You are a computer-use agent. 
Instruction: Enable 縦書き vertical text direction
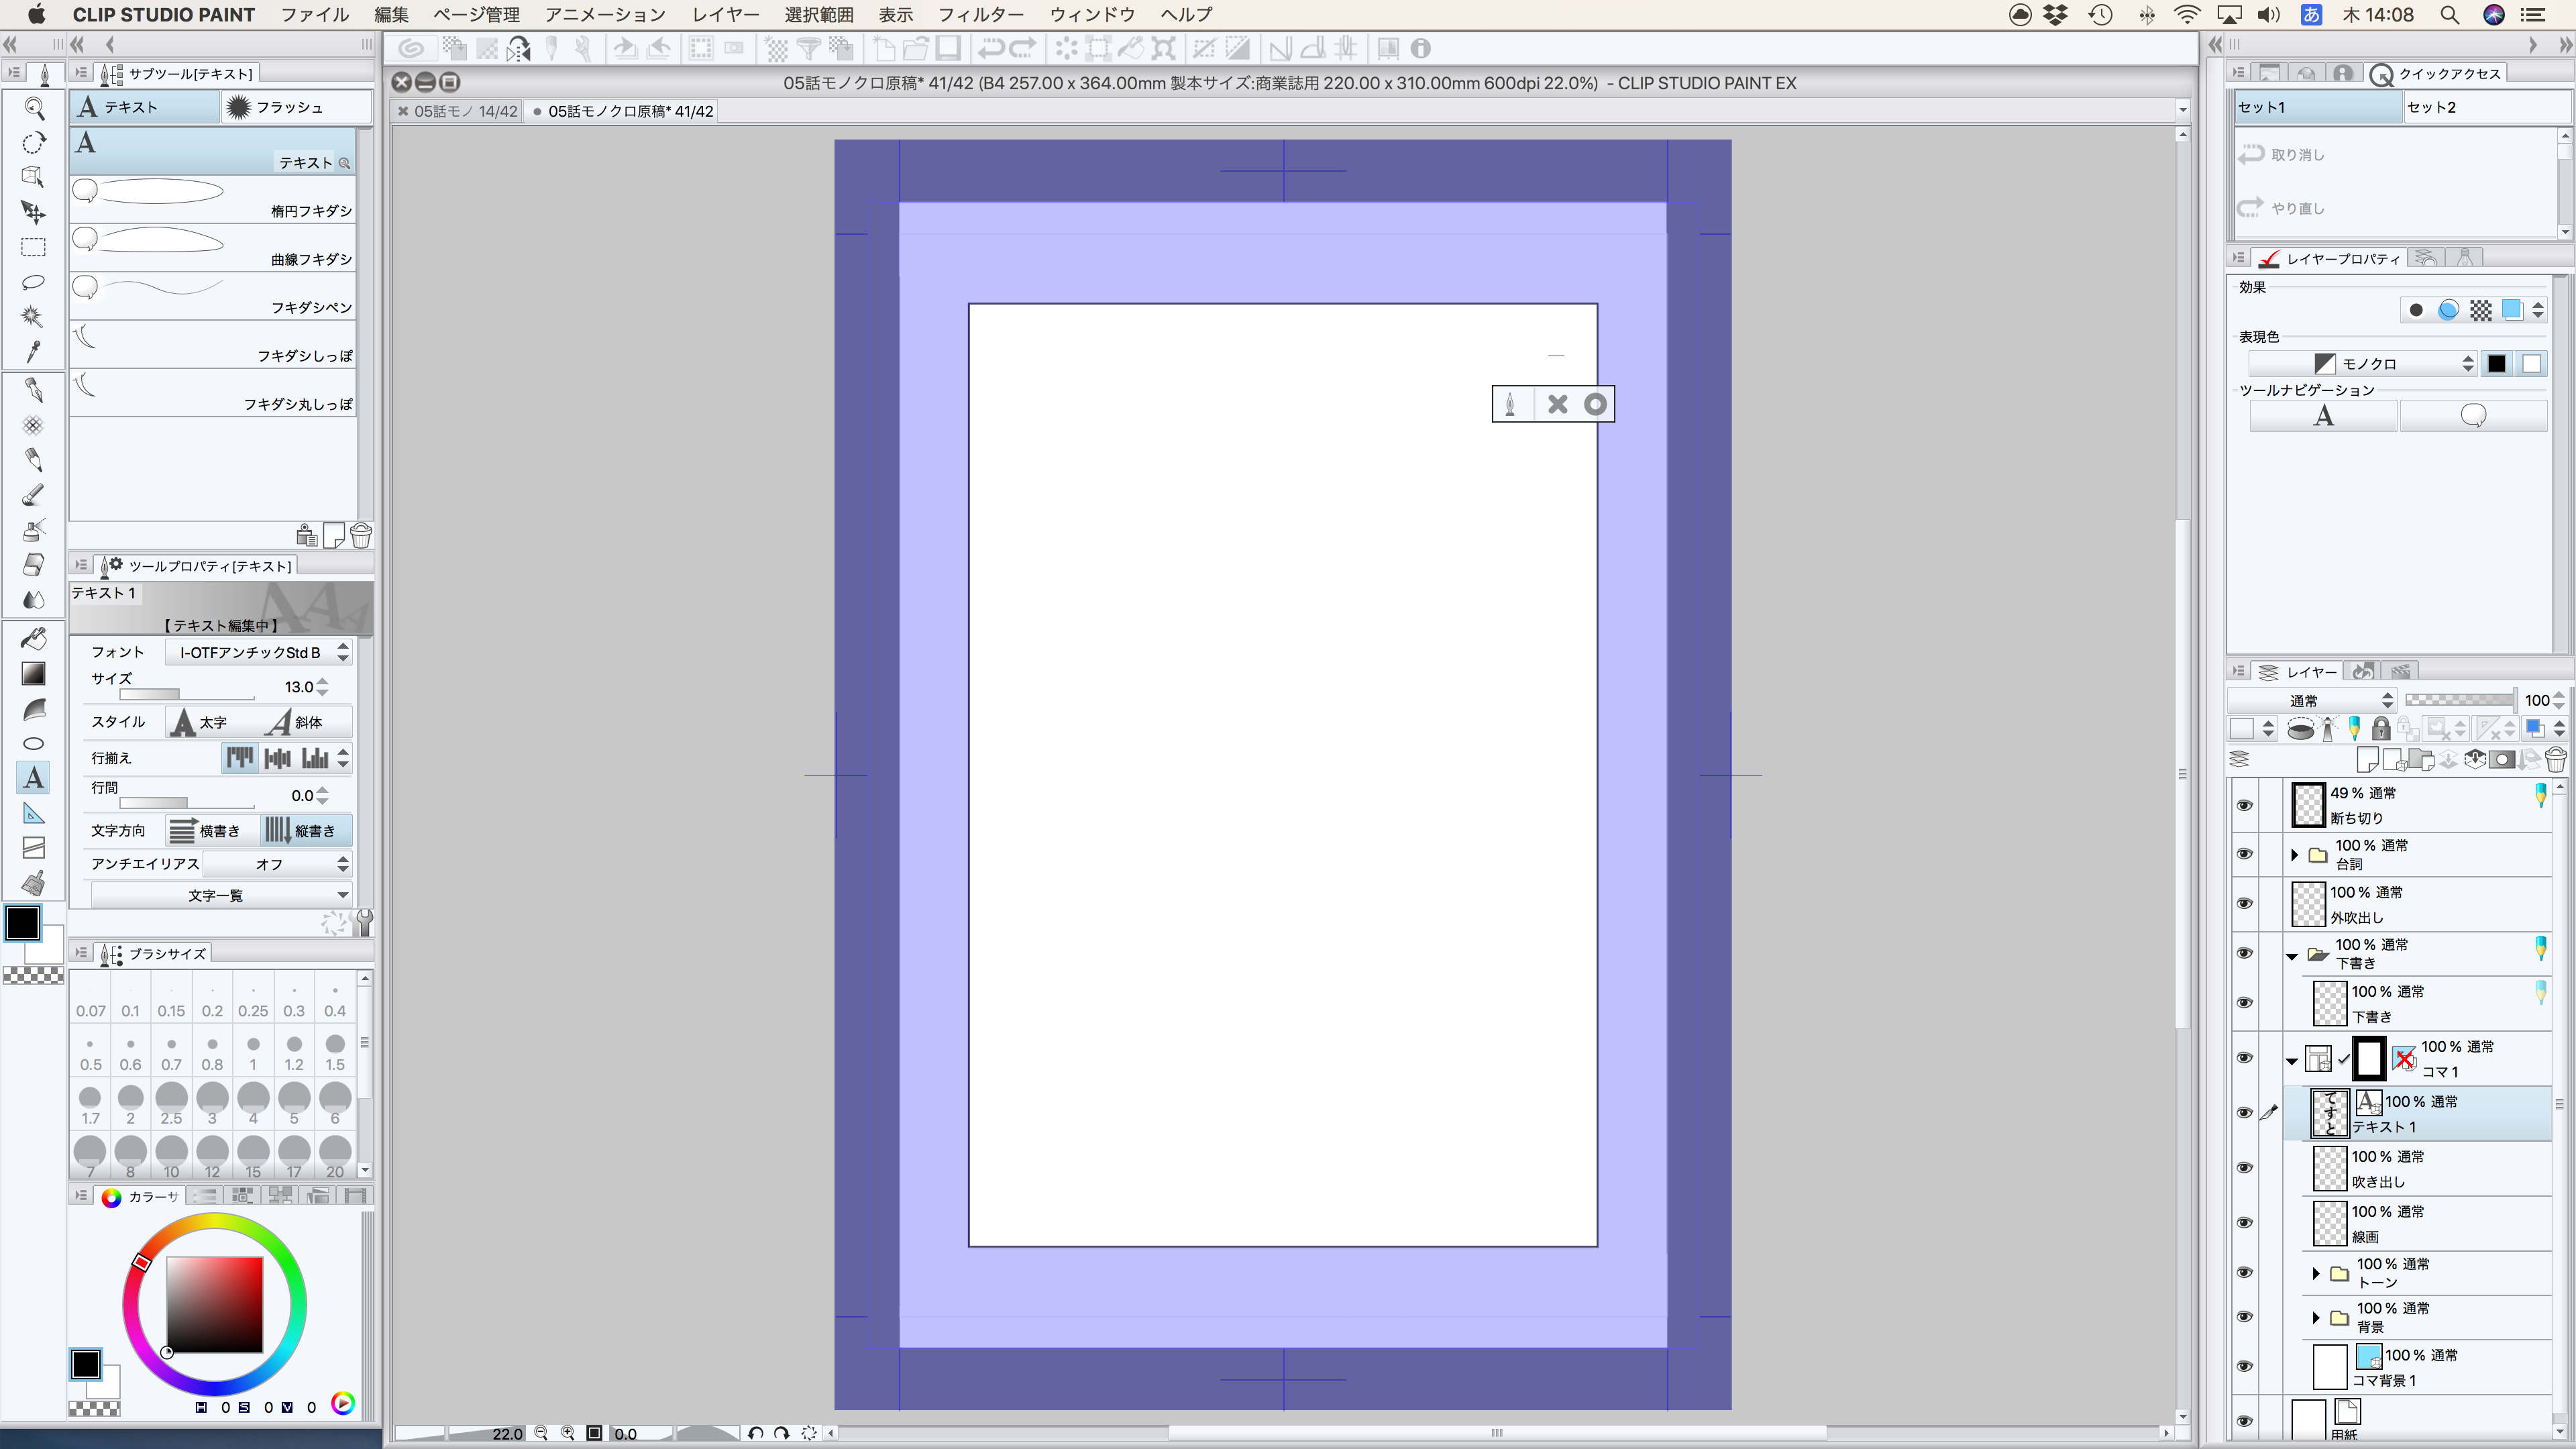tap(305, 830)
